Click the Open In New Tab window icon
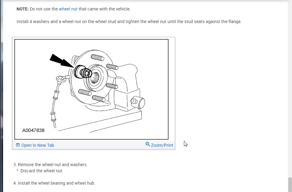This screenshot has height=192, width=292. [18, 145]
